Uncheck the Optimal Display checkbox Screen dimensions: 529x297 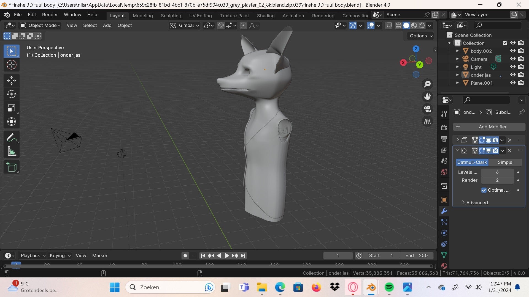[x=484, y=190]
